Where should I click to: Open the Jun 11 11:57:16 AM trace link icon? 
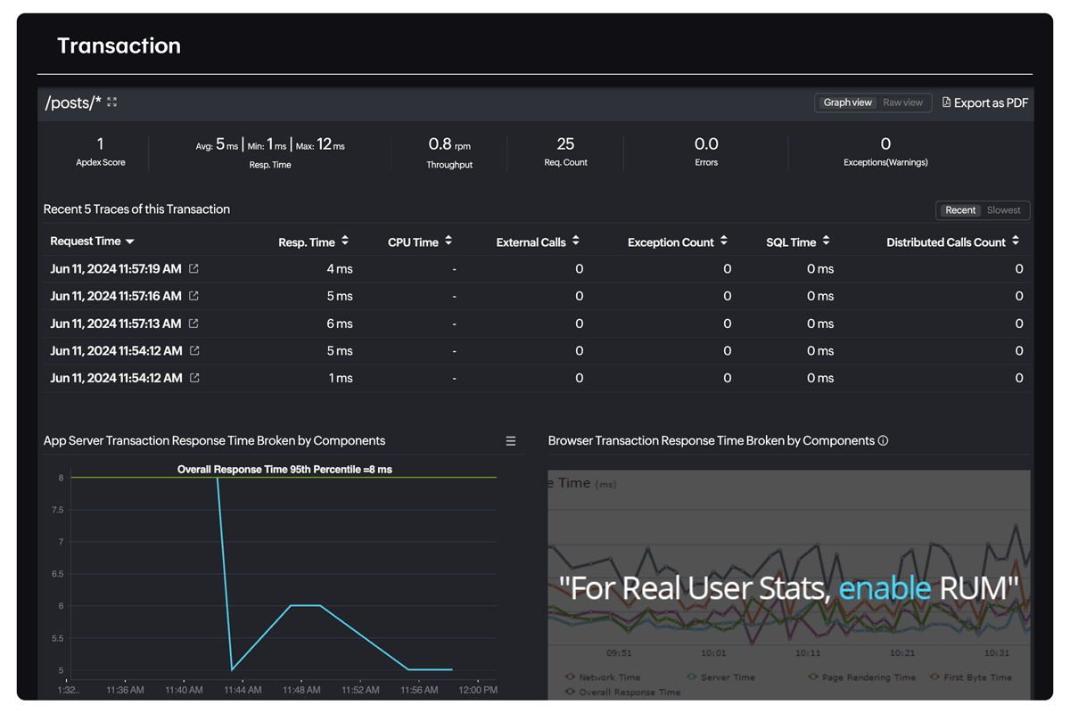coord(194,296)
